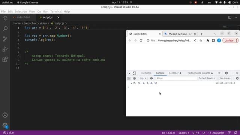
Task: Open the Source Control view
Action: (5, 39)
